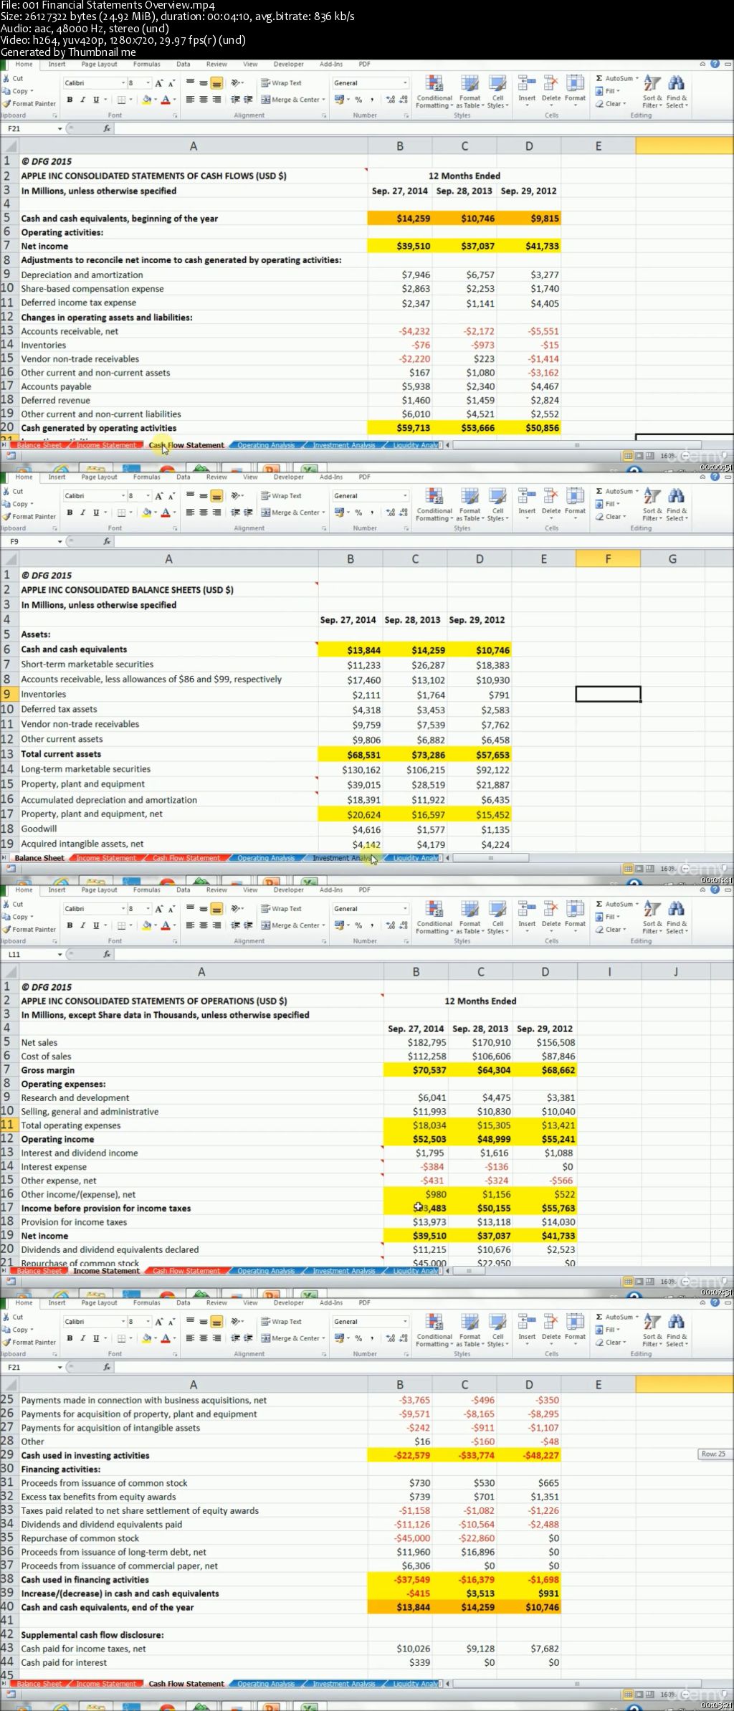Viewport: 734px width, 1711px height.
Task: Click Comma Style in the Income Statement frame's ribbon
Action: [x=371, y=925]
